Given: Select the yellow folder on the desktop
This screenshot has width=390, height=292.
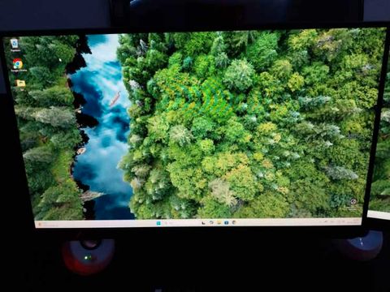Looking at the screenshot, I should pos(20,83).
